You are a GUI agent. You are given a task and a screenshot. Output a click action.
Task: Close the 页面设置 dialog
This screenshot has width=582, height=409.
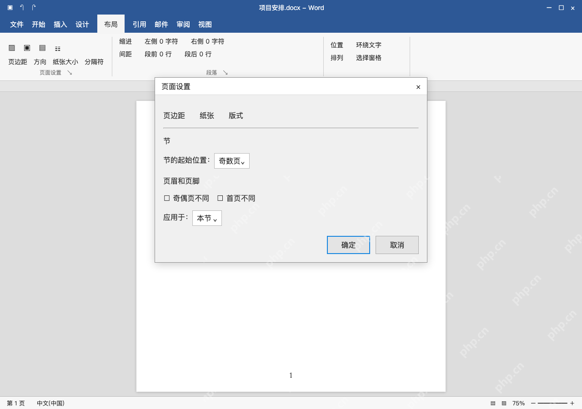coord(418,87)
